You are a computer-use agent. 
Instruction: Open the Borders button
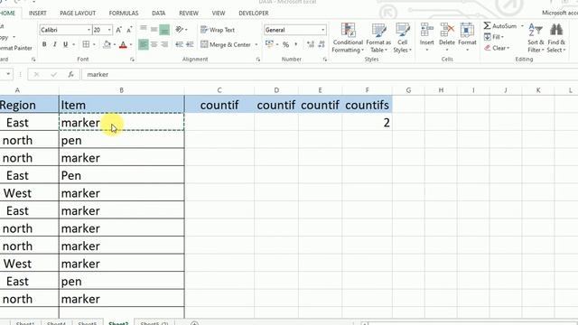(86, 44)
